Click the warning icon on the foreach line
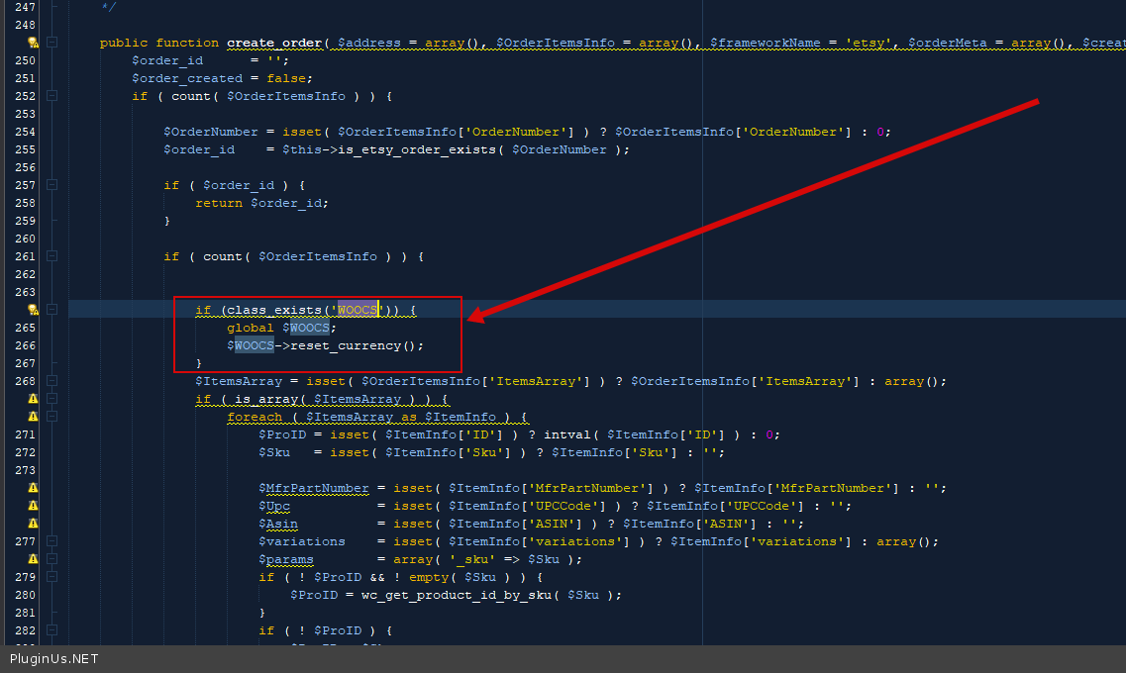The width and height of the screenshot is (1126, 673). (x=33, y=417)
